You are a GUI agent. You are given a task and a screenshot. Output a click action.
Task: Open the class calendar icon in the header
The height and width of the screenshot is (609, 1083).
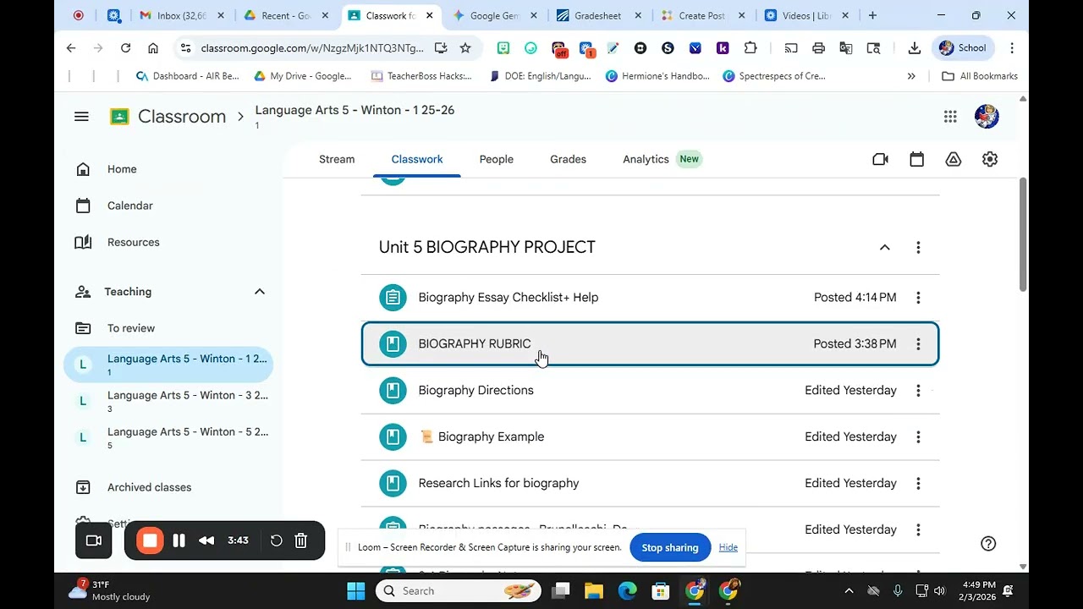pos(916,159)
